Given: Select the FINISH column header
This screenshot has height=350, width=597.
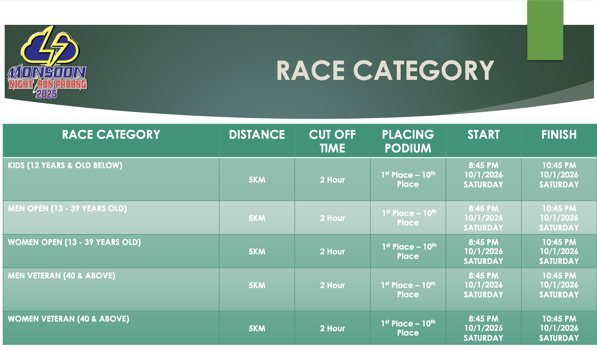Looking at the screenshot, I should 559,135.
